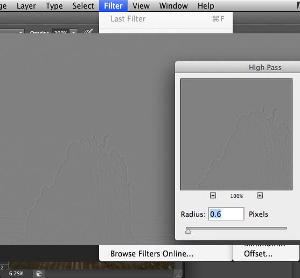Click the status bar preview icon

click(38, 274)
